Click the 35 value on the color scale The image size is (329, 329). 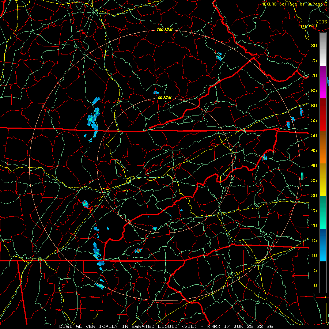[314, 181]
